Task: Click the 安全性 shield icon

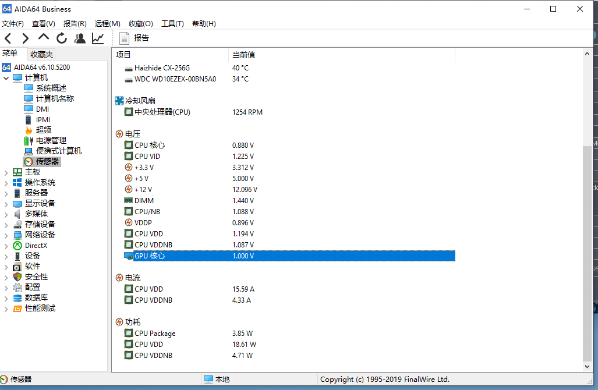Action: 17,276
